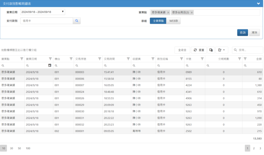This screenshot has width=264, height=155.
Task: Go to page 1
Action: pos(247,148)
